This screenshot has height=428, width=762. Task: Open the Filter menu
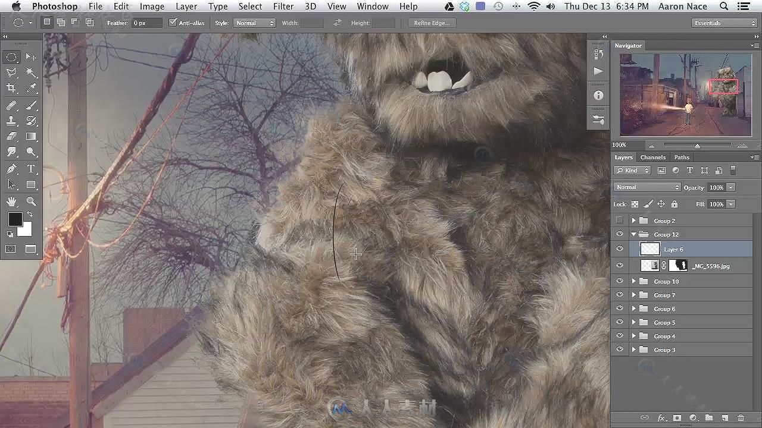pos(283,7)
